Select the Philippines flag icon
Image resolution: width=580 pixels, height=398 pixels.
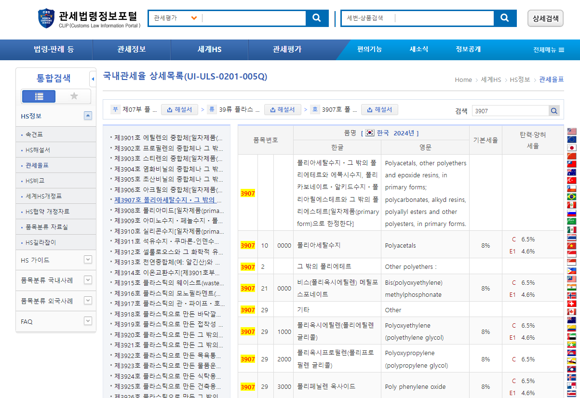tap(572, 271)
